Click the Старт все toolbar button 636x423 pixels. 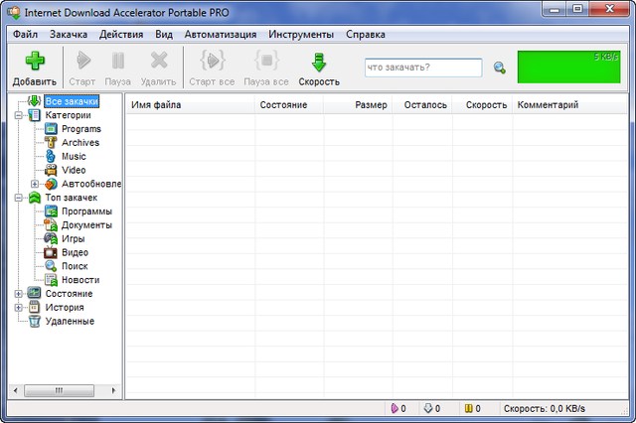tap(213, 69)
